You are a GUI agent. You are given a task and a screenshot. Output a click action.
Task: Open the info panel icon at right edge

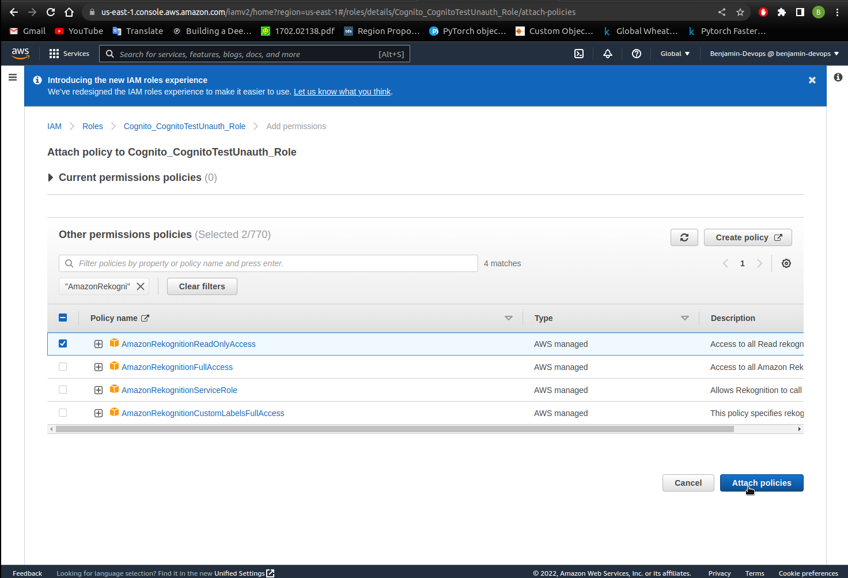838,77
